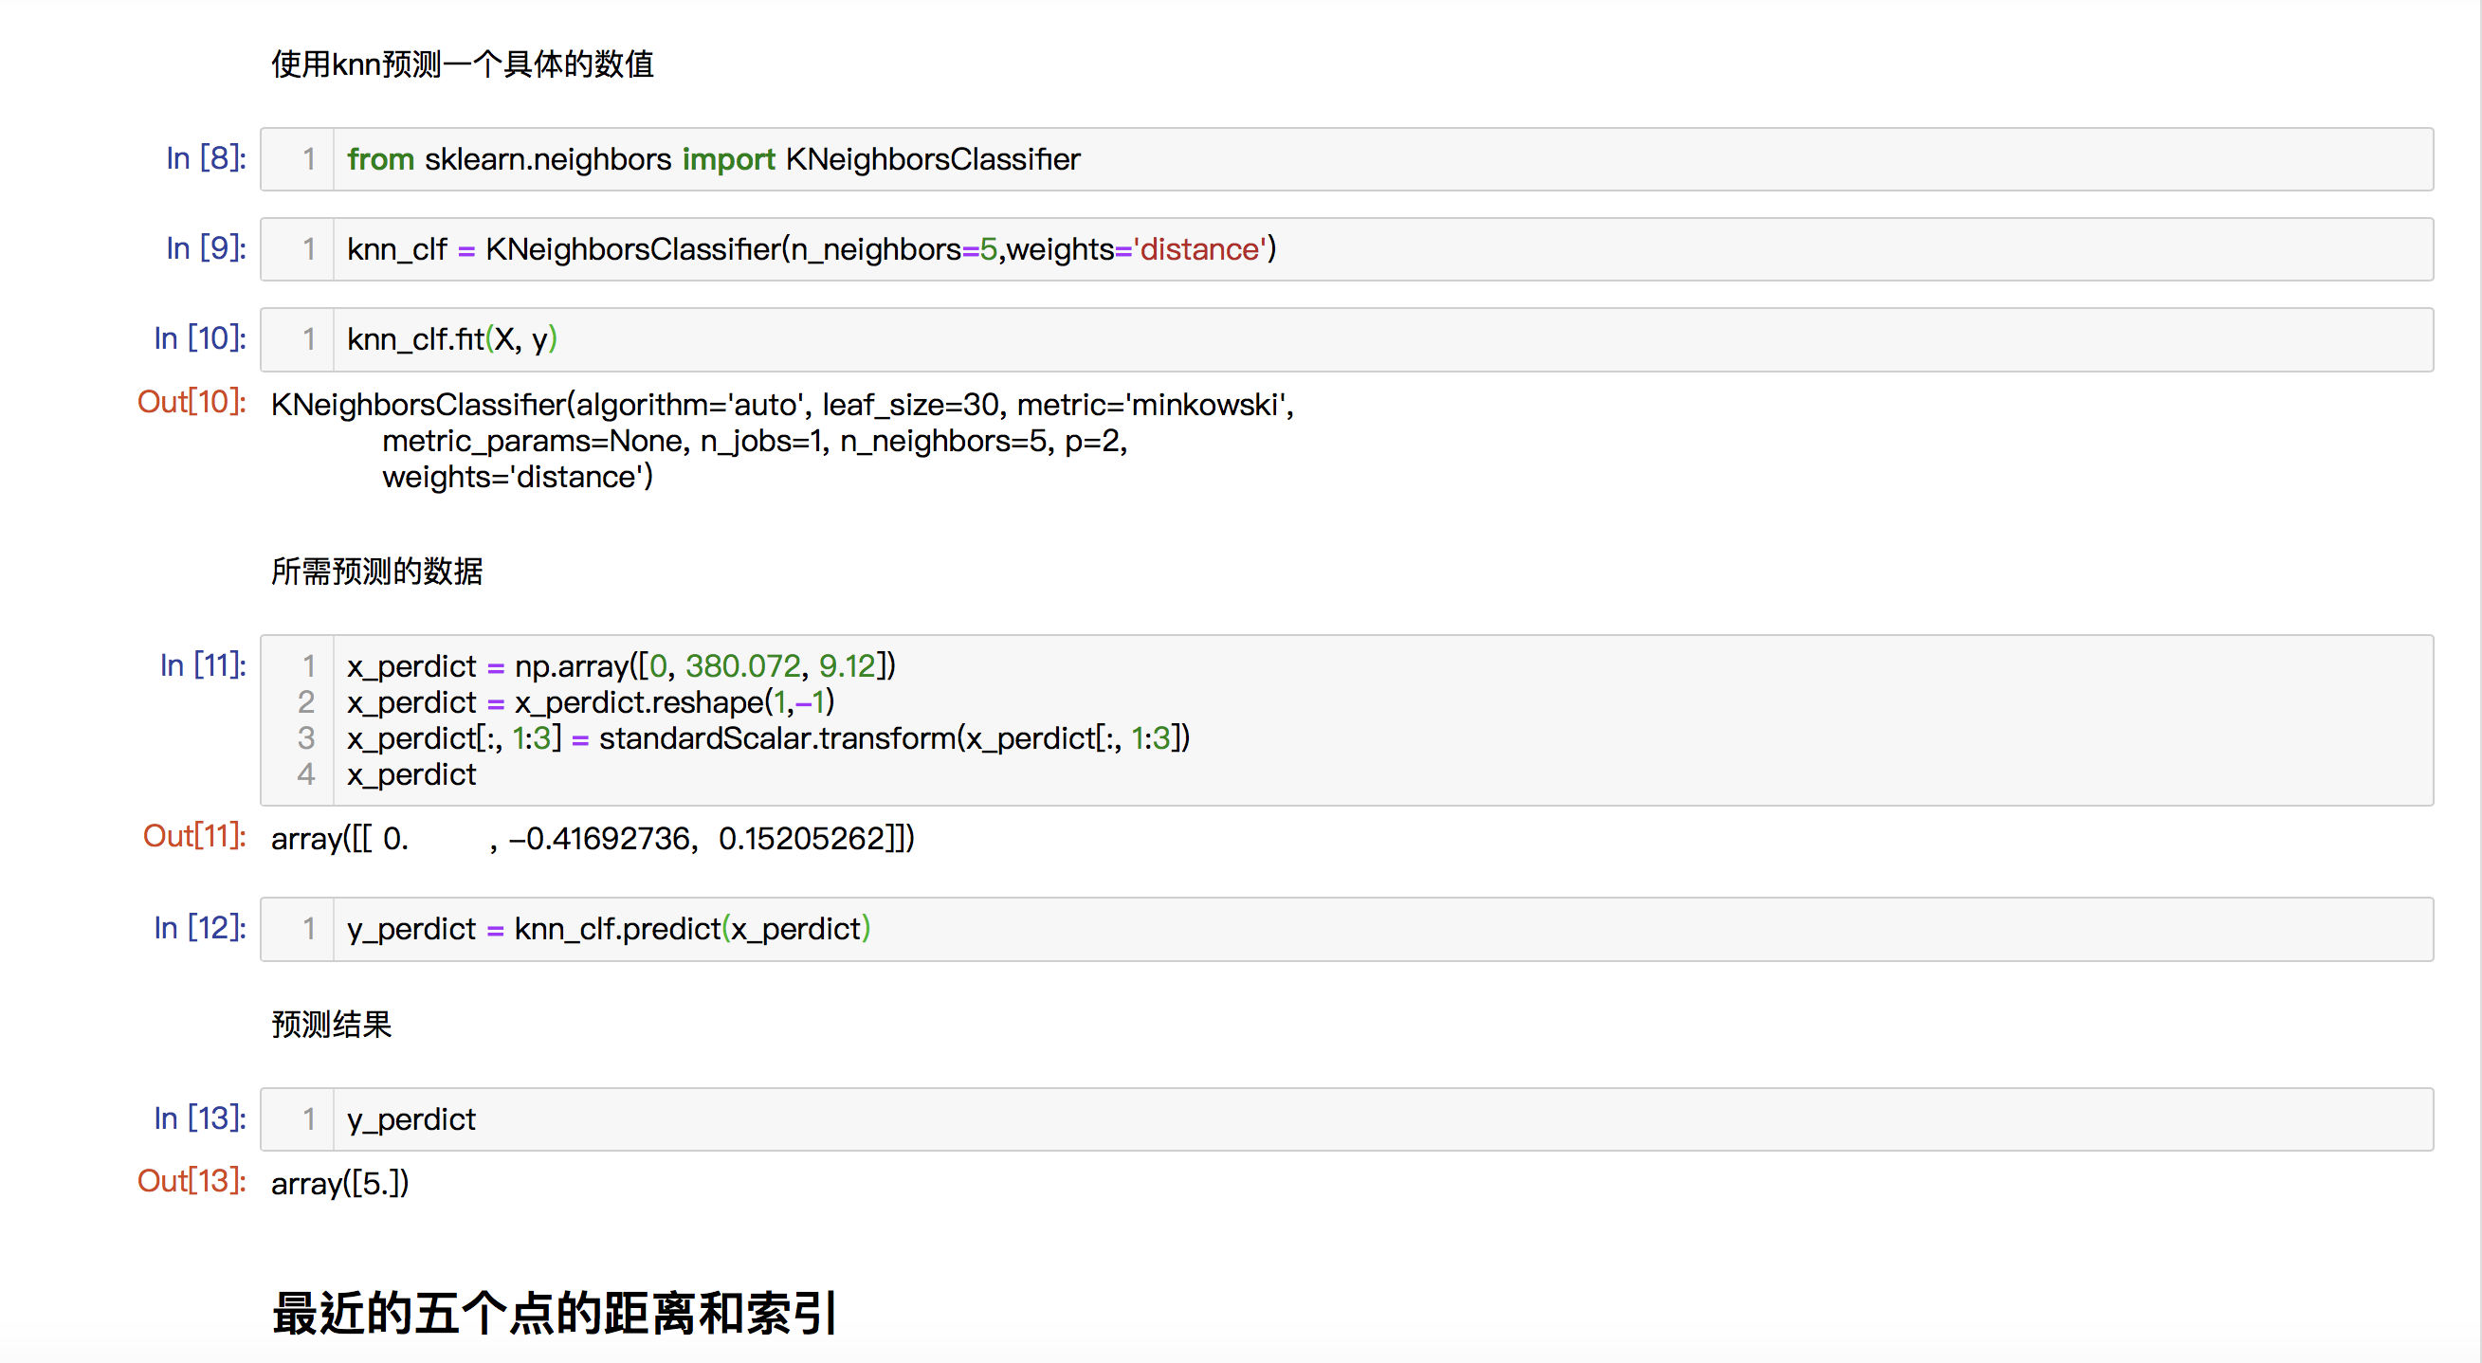Image resolution: width=2482 pixels, height=1363 pixels.
Task: Click the '最近的五个点的距离和索引' heading
Action: pos(555,1313)
